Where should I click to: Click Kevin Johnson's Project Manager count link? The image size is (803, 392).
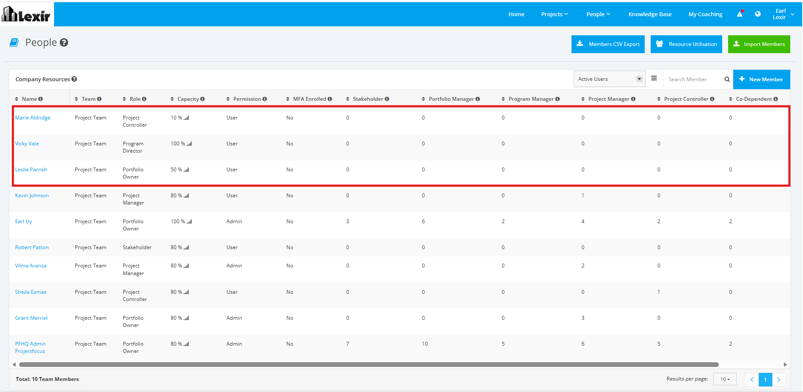[583, 196]
